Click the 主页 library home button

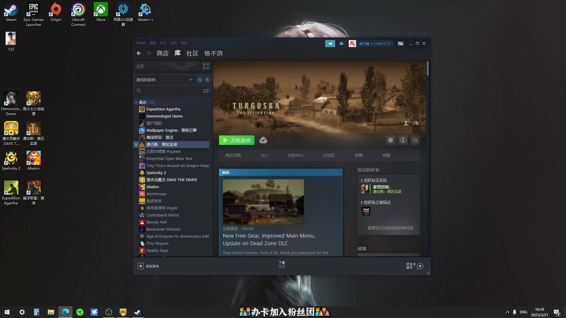pos(167,66)
